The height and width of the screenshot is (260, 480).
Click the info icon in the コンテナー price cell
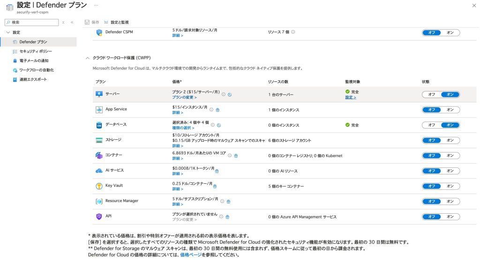(x=230, y=155)
